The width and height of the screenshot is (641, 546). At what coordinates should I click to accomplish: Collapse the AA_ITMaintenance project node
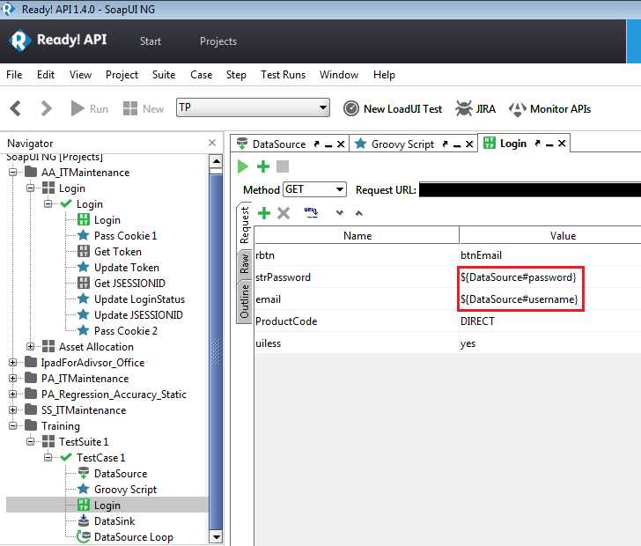click(12, 173)
